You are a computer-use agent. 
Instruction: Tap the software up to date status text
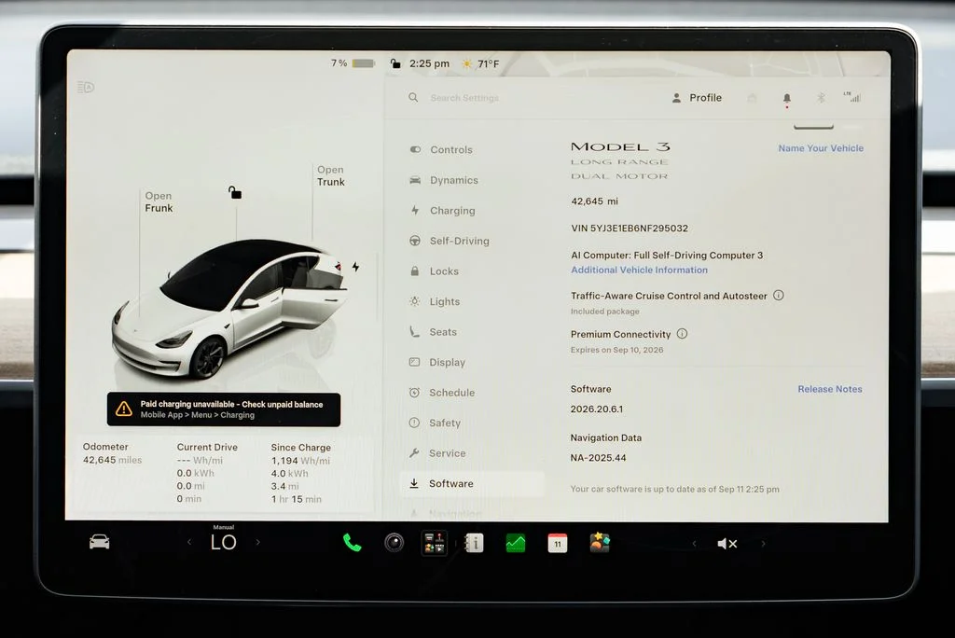(x=675, y=489)
